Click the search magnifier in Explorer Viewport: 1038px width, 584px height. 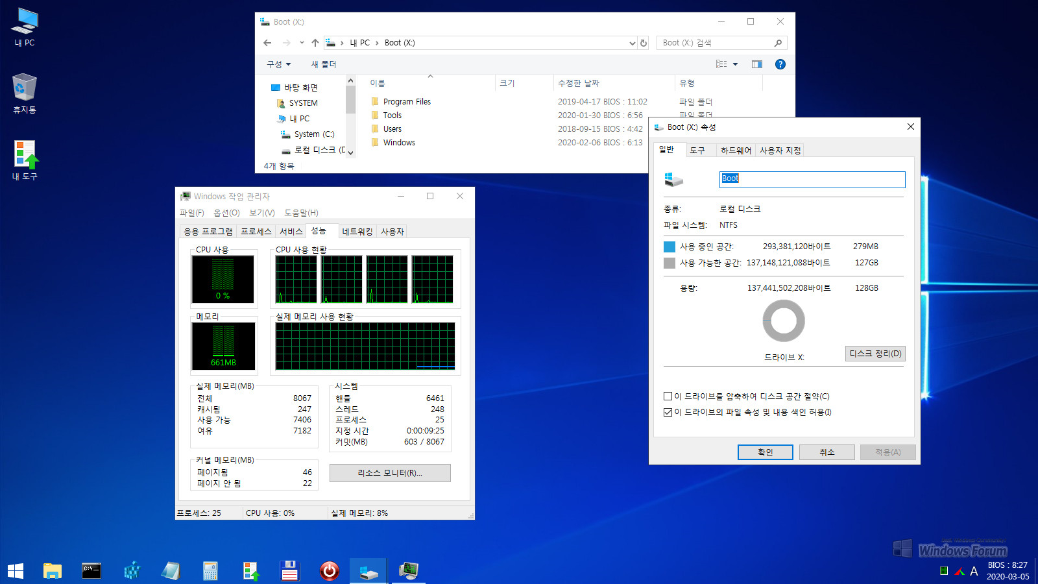(778, 43)
